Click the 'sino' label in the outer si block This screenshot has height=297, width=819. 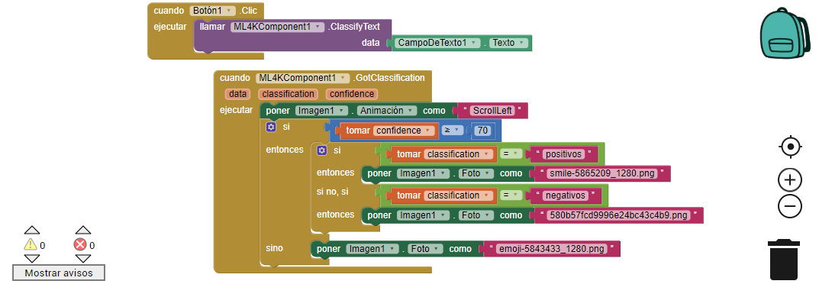point(274,248)
